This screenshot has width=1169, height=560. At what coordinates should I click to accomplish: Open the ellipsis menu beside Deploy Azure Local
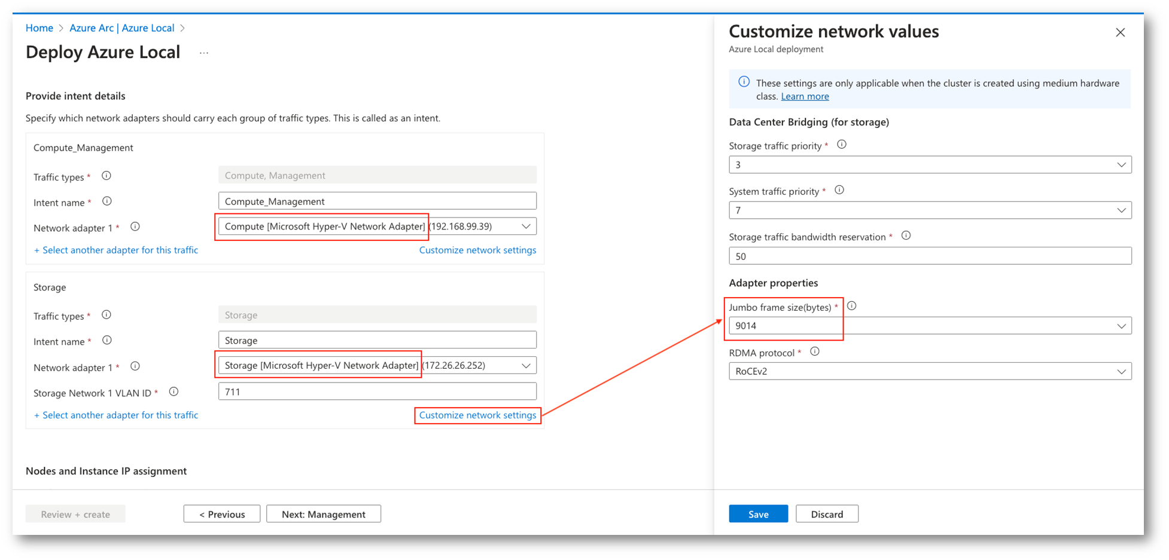(x=204, y=53)
